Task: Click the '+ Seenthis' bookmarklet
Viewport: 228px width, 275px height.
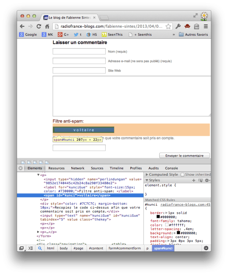Action: (x=140, y=35)
